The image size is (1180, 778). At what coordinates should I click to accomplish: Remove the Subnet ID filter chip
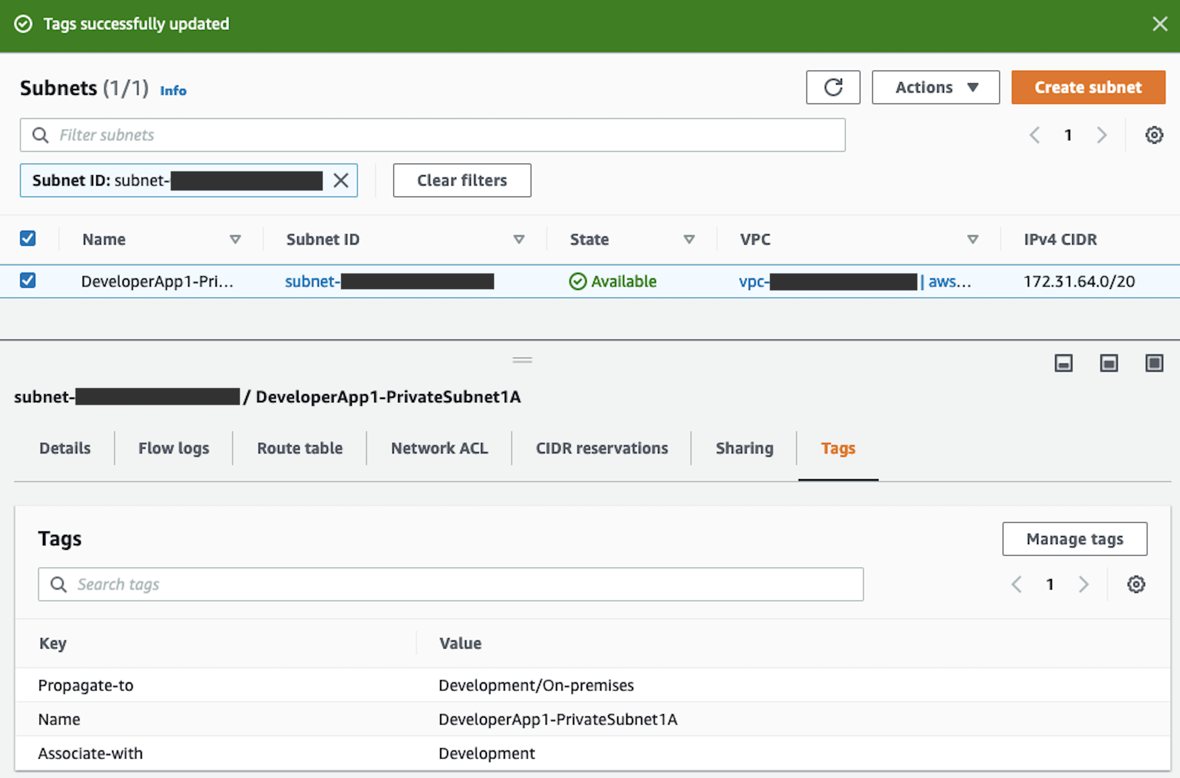(341, 180)
